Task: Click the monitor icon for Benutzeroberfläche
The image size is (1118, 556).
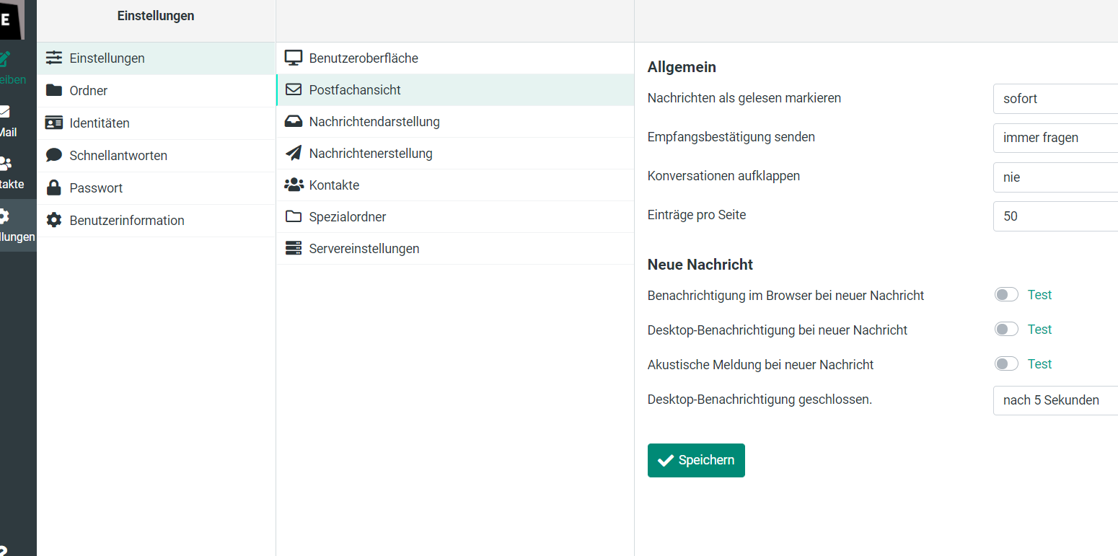Action: (294, 58)
